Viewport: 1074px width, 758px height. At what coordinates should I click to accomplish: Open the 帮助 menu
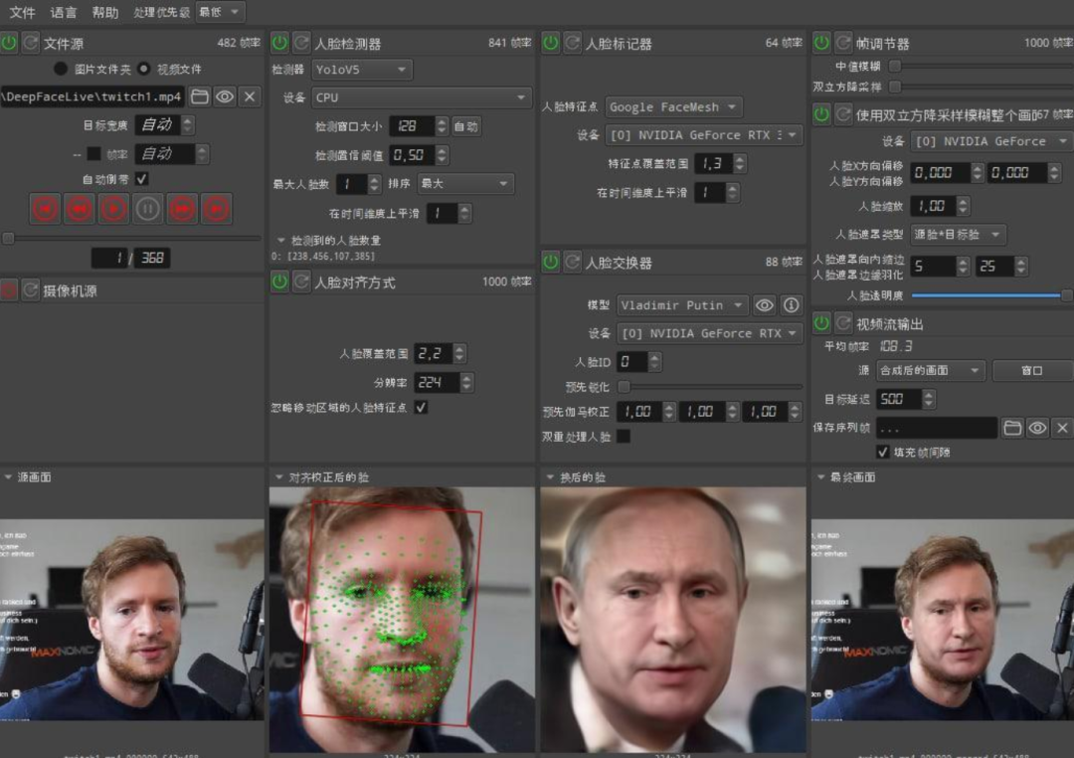[x=104, y=12]
